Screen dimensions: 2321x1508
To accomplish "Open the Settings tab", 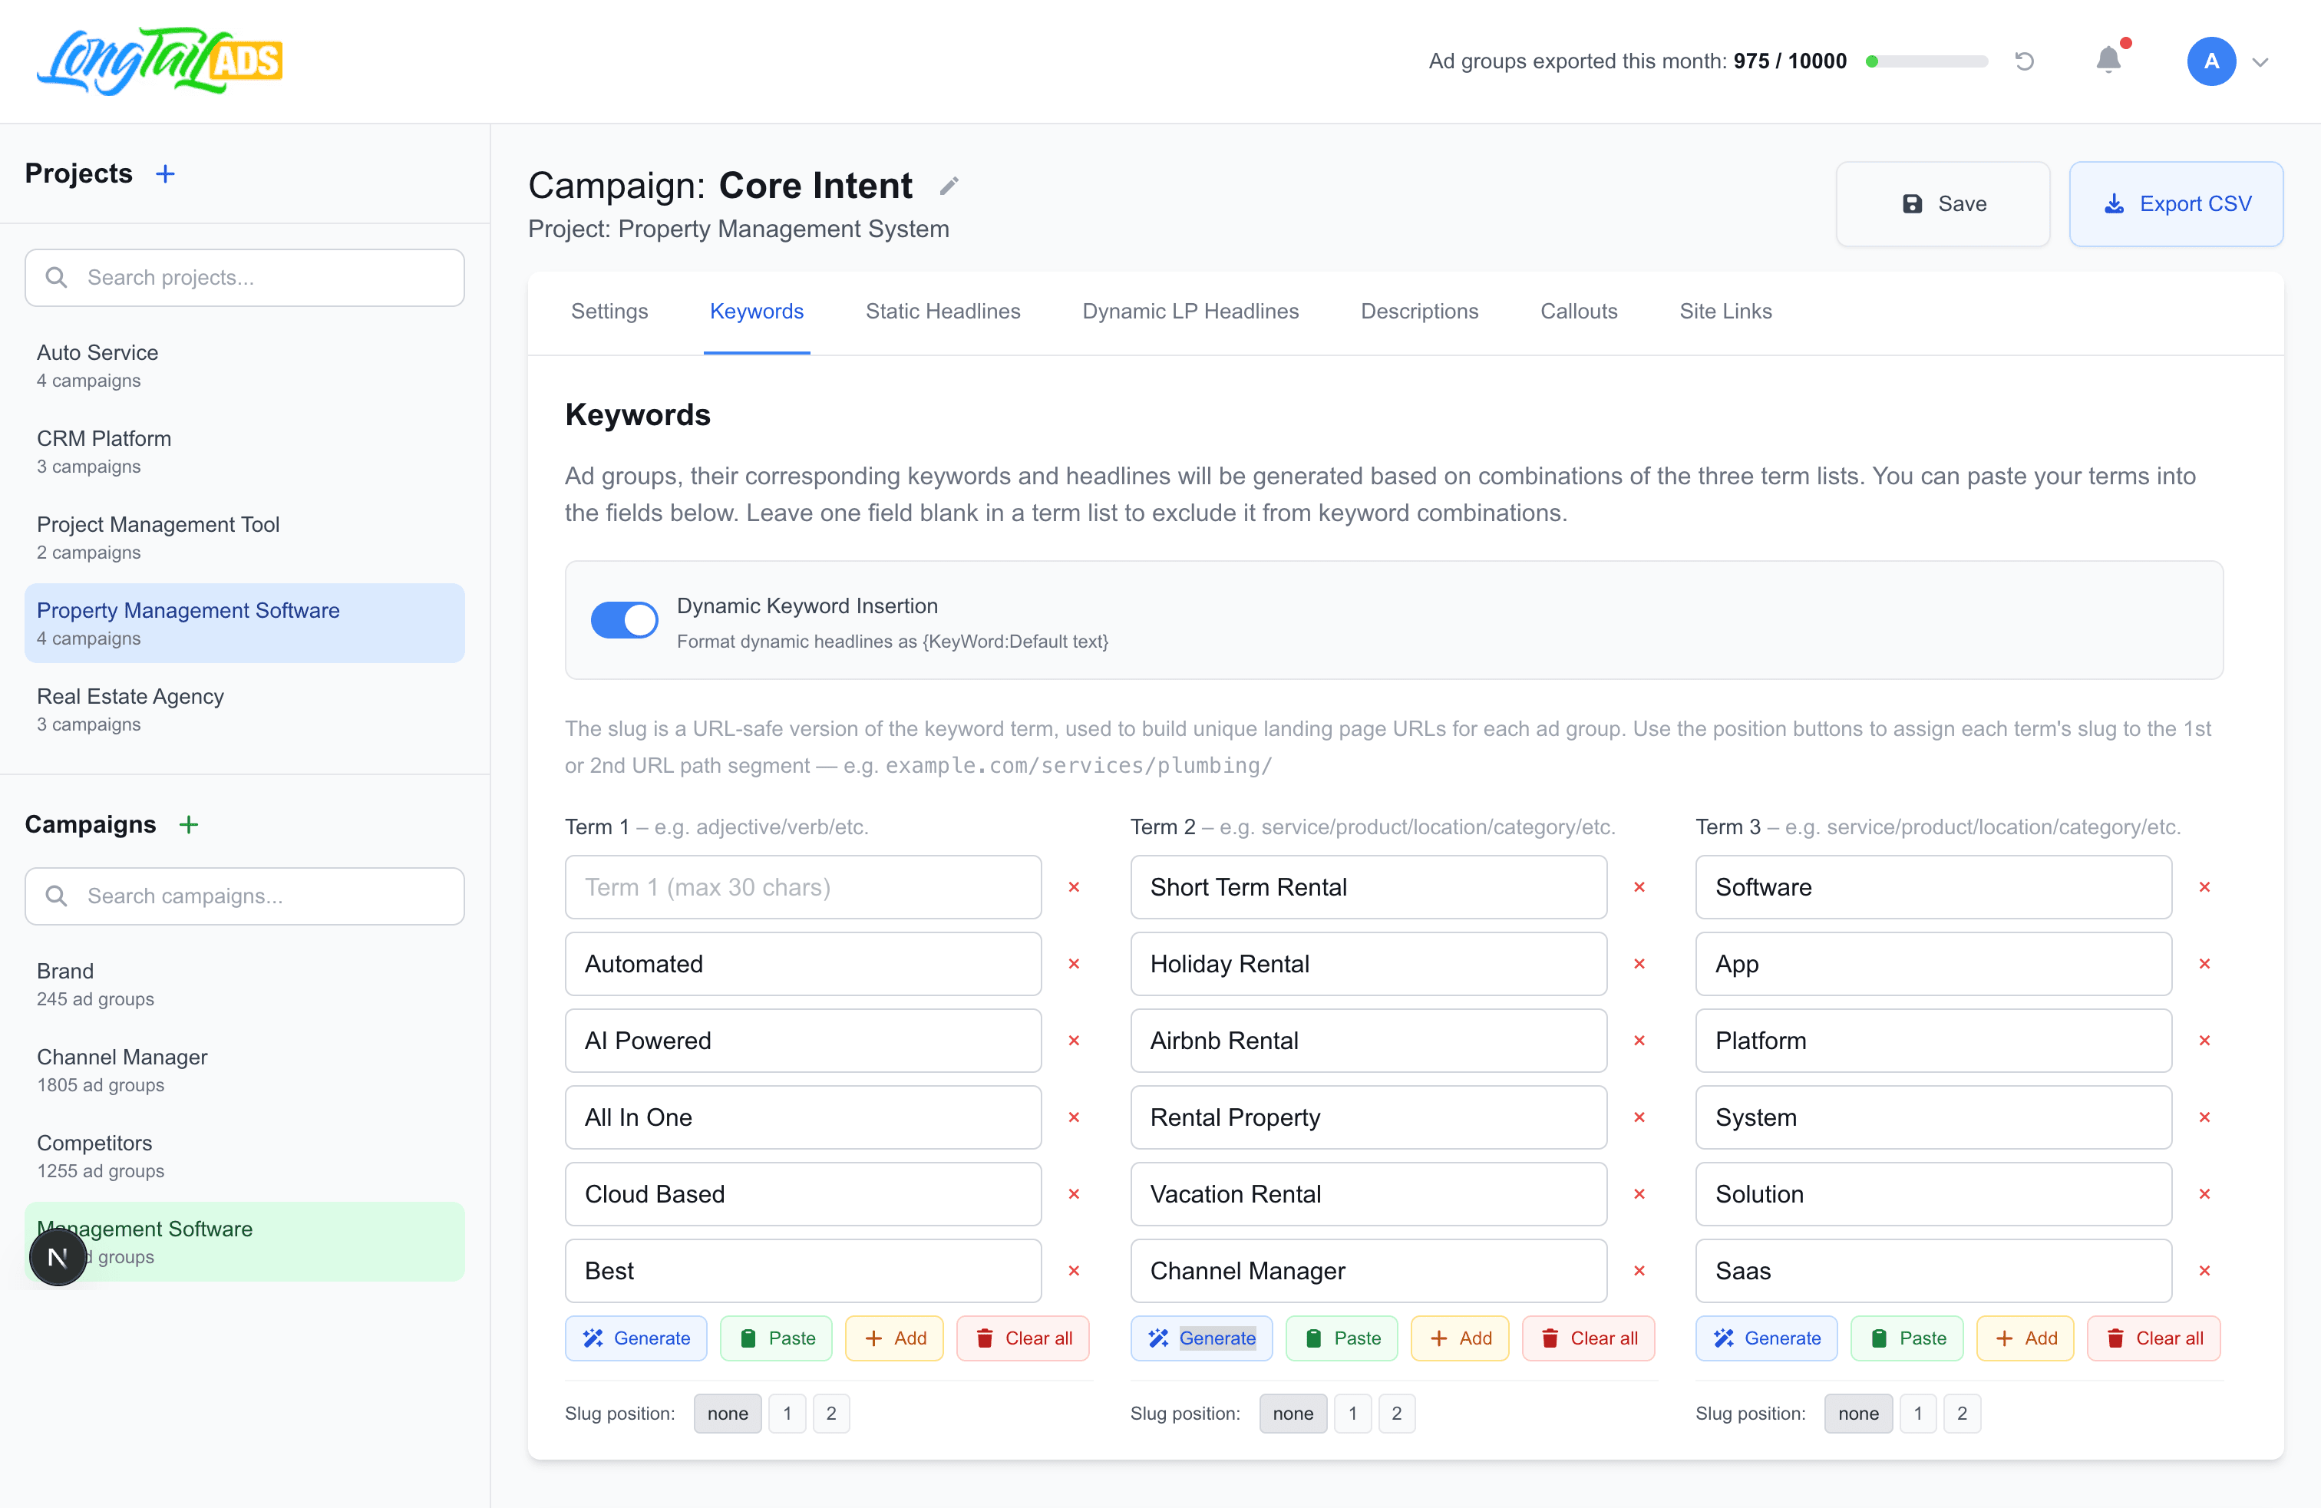I will [609, 311].
